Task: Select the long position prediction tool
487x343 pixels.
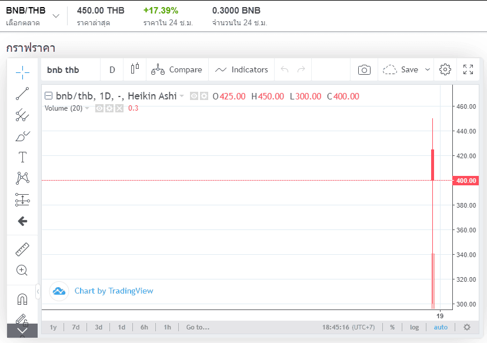Action: pyautogui.click(x=22, y=200)
